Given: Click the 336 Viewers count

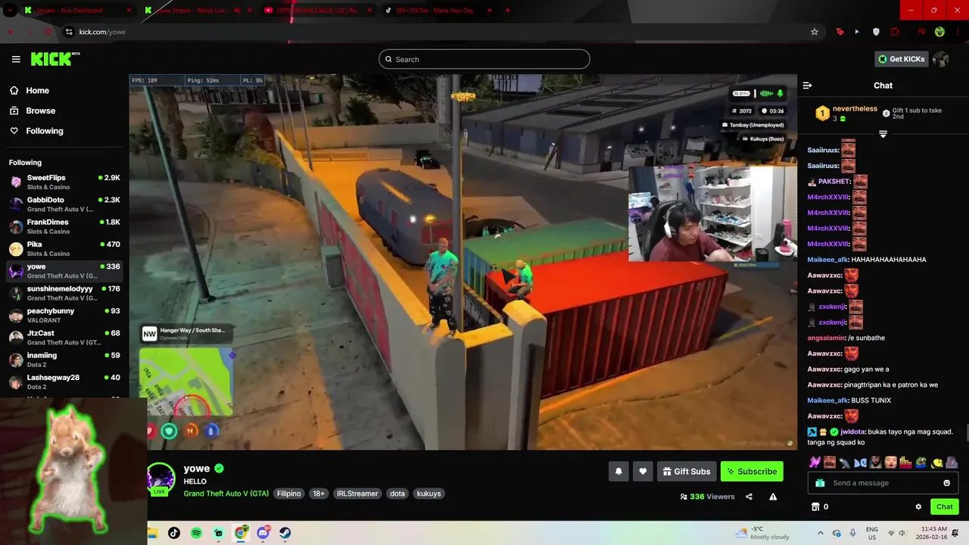Looking at the screenshot, I should point(708,497).
